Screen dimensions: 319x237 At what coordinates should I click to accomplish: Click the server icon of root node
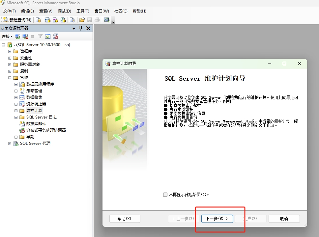[x=10, y=45]
